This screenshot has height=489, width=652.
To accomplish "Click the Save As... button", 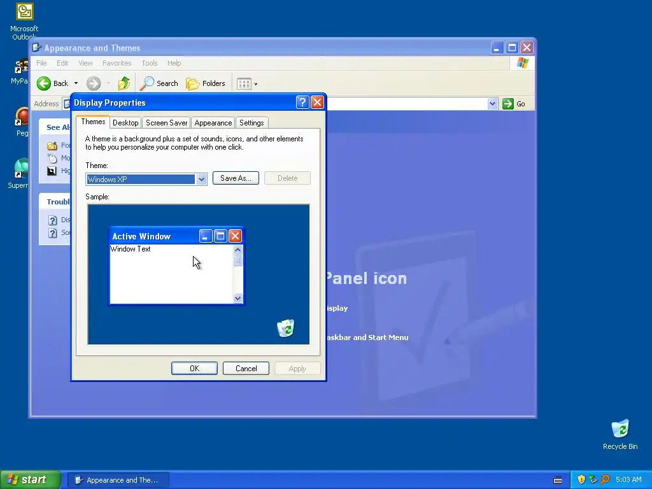I will coord(236,178).
